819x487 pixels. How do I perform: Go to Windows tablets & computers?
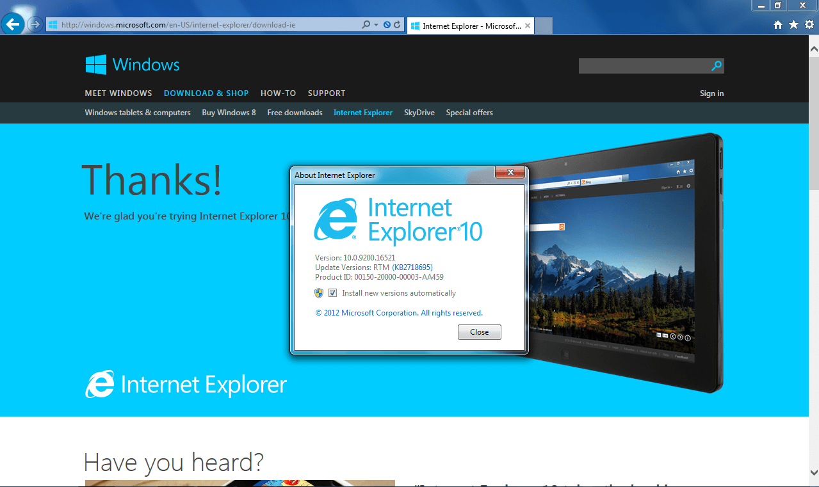(138, 113)
